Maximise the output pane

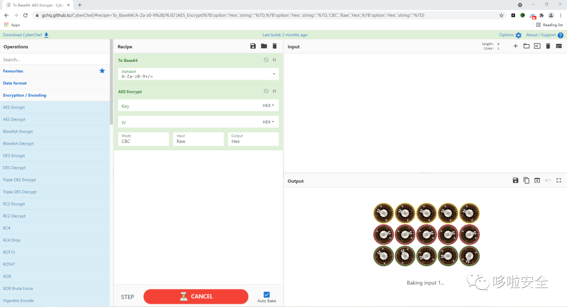pos(559,180)
